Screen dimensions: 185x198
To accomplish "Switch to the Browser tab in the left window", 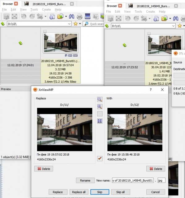I will pyautogui.click(x=8, y=4).
